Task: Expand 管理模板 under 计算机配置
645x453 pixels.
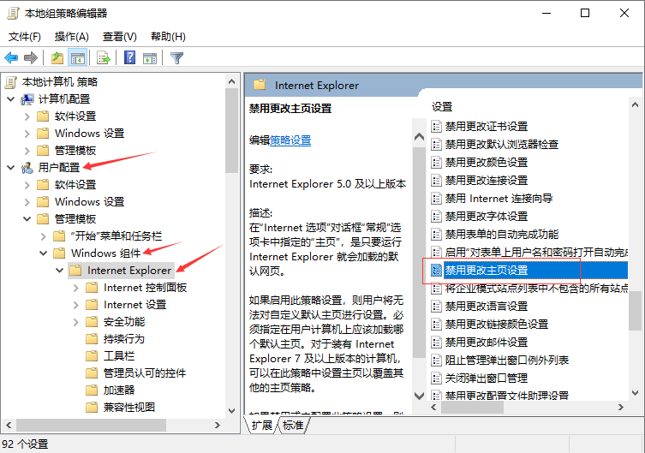Action: 27,151
